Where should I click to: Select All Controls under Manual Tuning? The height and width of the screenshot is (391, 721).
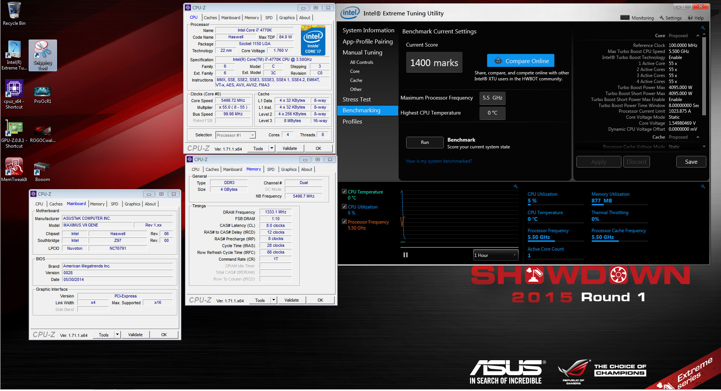click(x=362, y=62)
